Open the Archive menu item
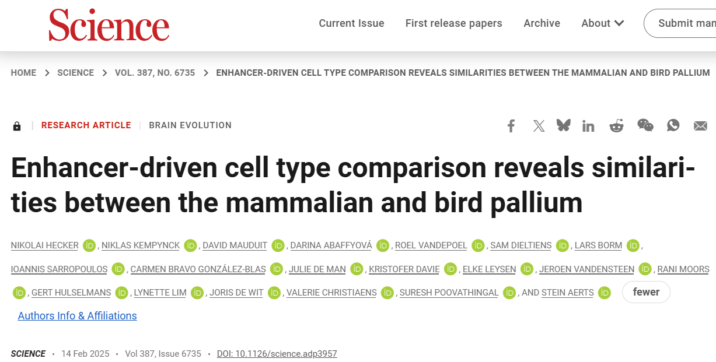The width and height of the screenshot is (716, 362). click(542, 23)
